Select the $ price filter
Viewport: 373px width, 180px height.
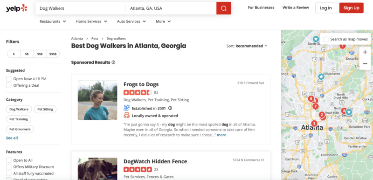pos(14,54)
